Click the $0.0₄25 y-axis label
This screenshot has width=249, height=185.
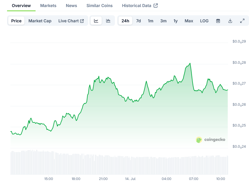(x=239, y=126)
